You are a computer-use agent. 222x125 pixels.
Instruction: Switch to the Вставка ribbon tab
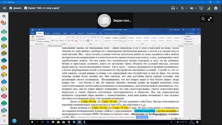48,33
